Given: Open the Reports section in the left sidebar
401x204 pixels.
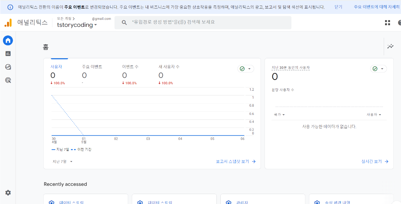Looking at the screenshot, I should [x=8, y=53].
